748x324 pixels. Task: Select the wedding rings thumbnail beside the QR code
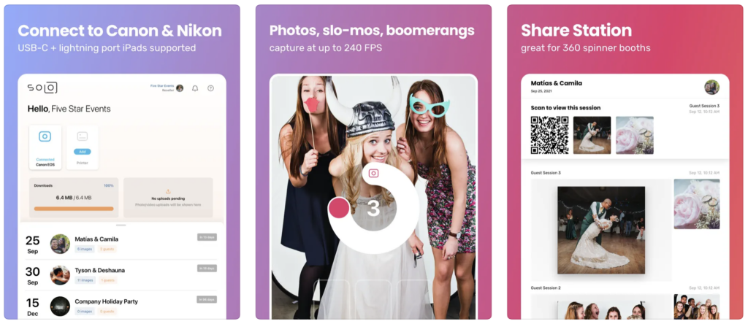click(635, 135)
